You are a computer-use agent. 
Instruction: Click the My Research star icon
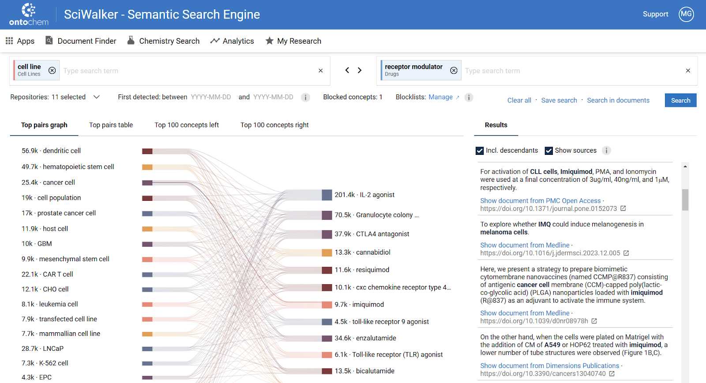[270, 41]
